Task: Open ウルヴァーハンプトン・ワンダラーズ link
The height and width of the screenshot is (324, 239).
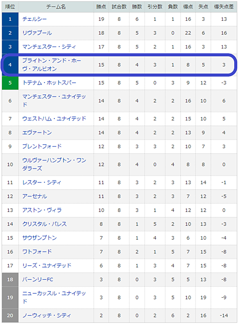Action: tap(54, 164)
